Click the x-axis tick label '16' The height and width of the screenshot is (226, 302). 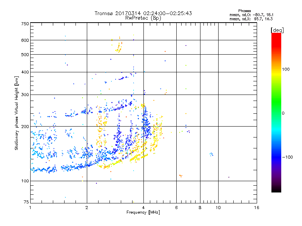click(x=257, y=208)
